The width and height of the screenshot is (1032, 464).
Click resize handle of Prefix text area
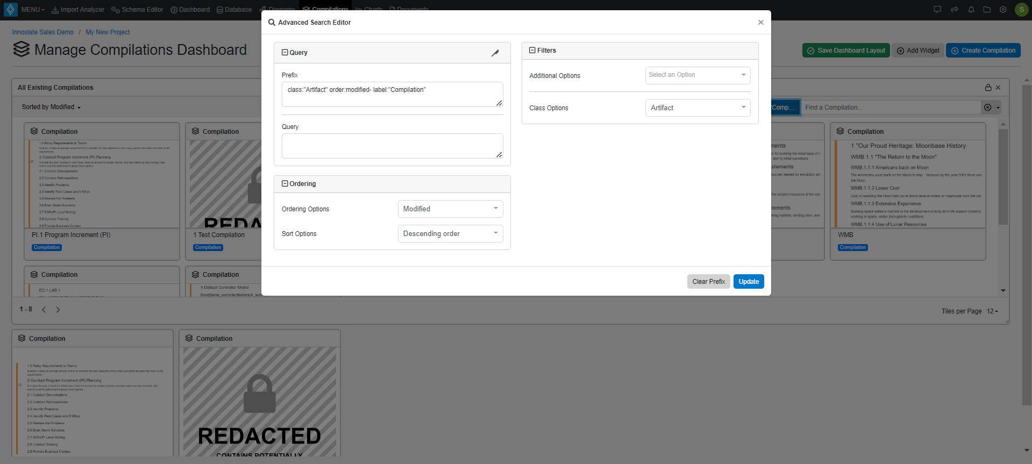pyautogui.click(x=499, y=103)
